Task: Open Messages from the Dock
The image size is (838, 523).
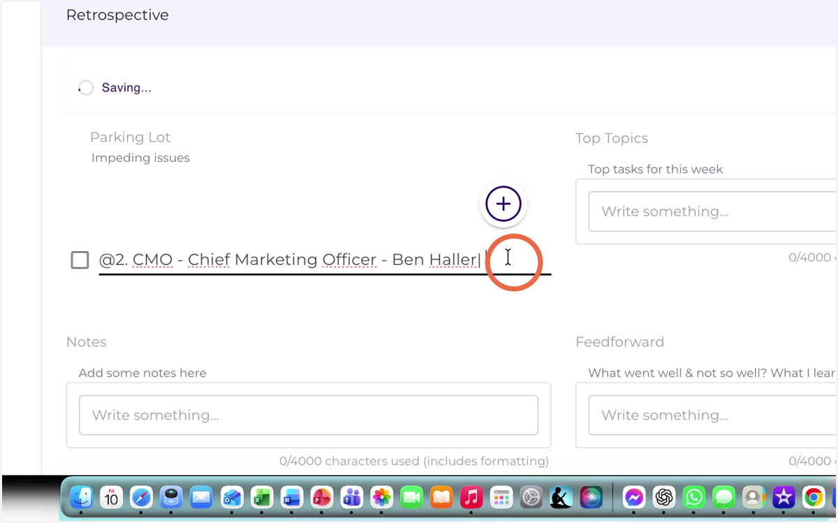Action: point(724,497)
